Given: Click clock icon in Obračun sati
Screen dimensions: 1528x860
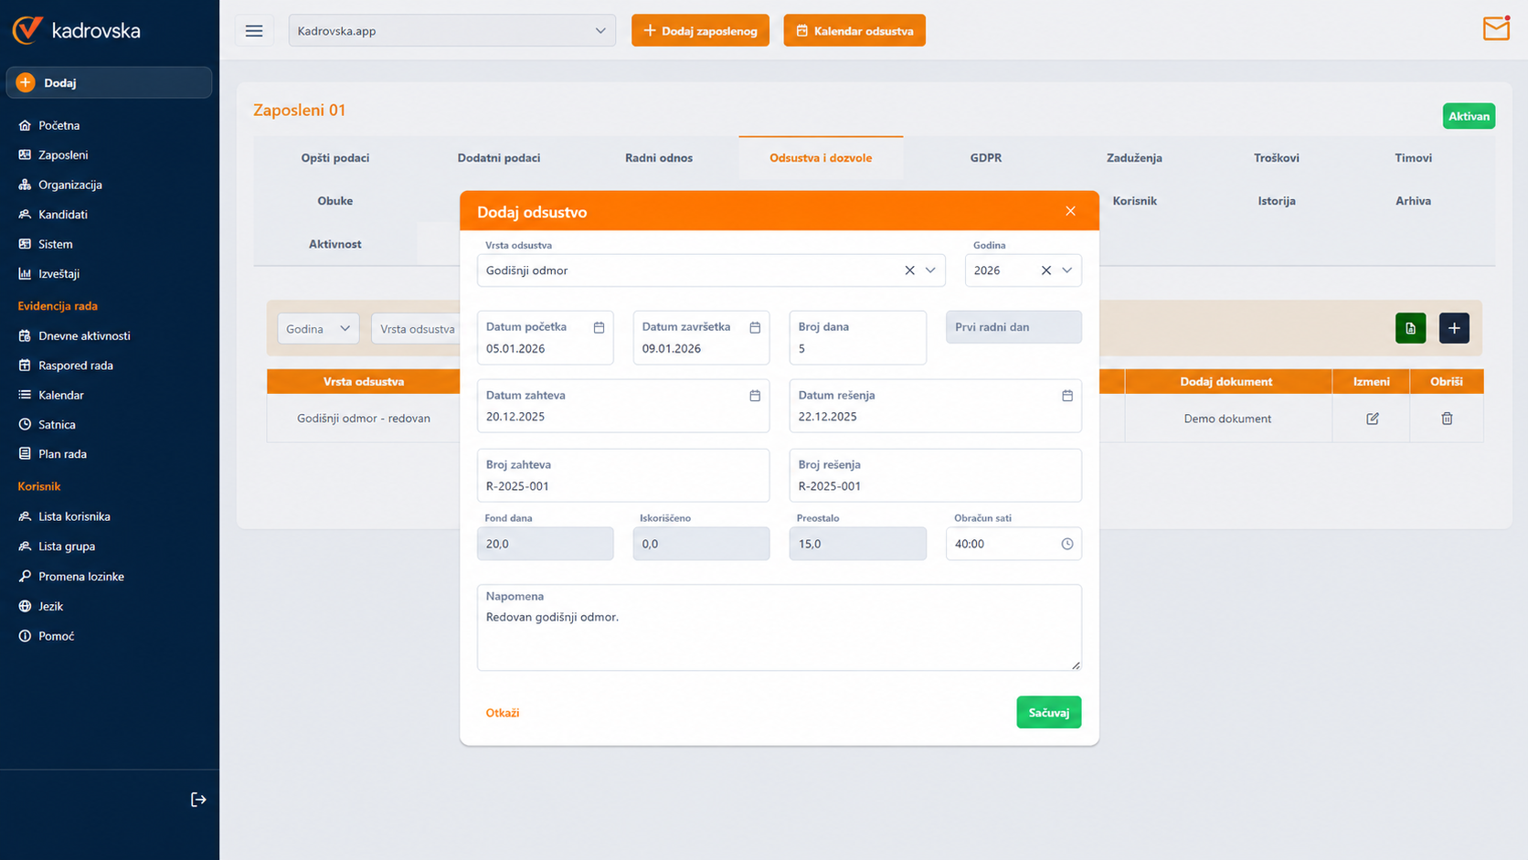Looking at the screenshot, I should (x=1066, y=544).
